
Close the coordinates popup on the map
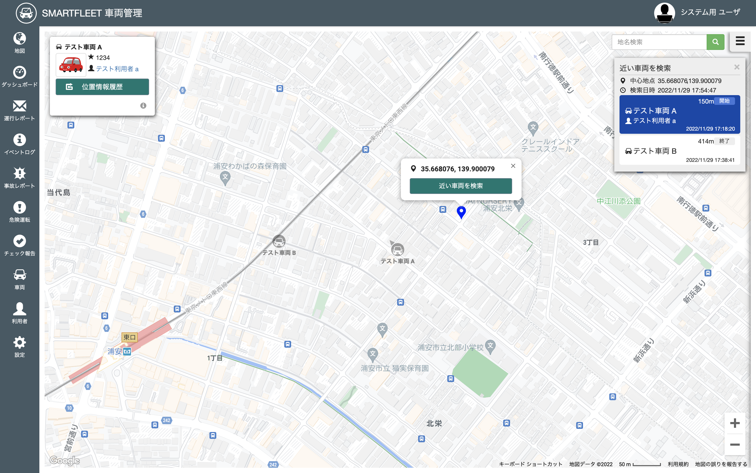(x=513, y=166)
